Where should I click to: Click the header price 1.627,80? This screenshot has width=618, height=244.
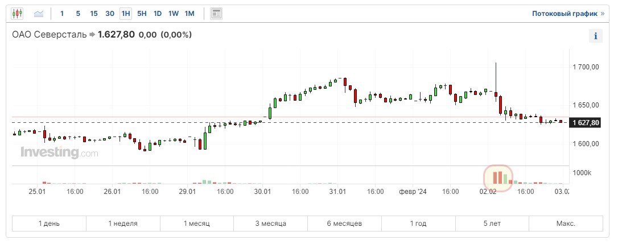(x=116, y=35)
